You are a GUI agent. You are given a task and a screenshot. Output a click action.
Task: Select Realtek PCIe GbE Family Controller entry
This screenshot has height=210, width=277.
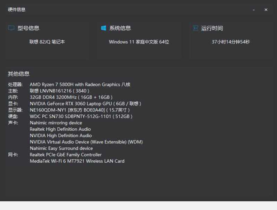coord(66,155)
